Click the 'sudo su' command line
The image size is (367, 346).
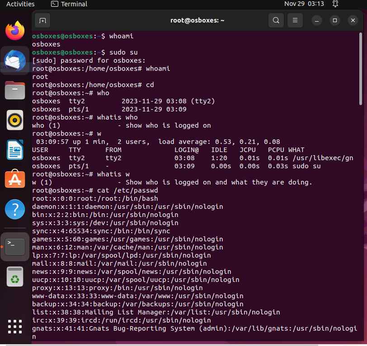point(85,52)
